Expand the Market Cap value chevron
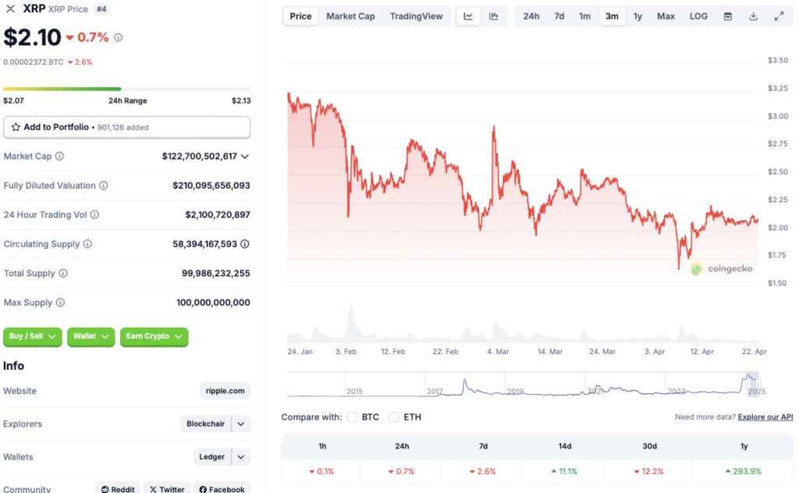The image size is (799, 493). point(245,156)
